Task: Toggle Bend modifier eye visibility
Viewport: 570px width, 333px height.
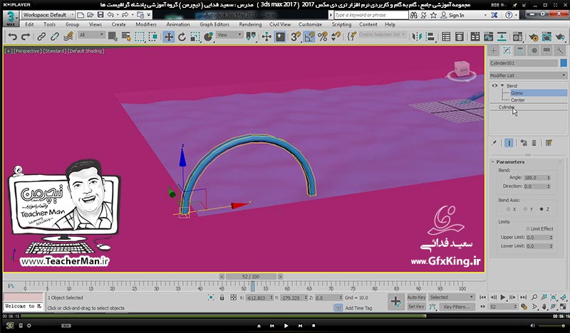Action: (494, 85)
